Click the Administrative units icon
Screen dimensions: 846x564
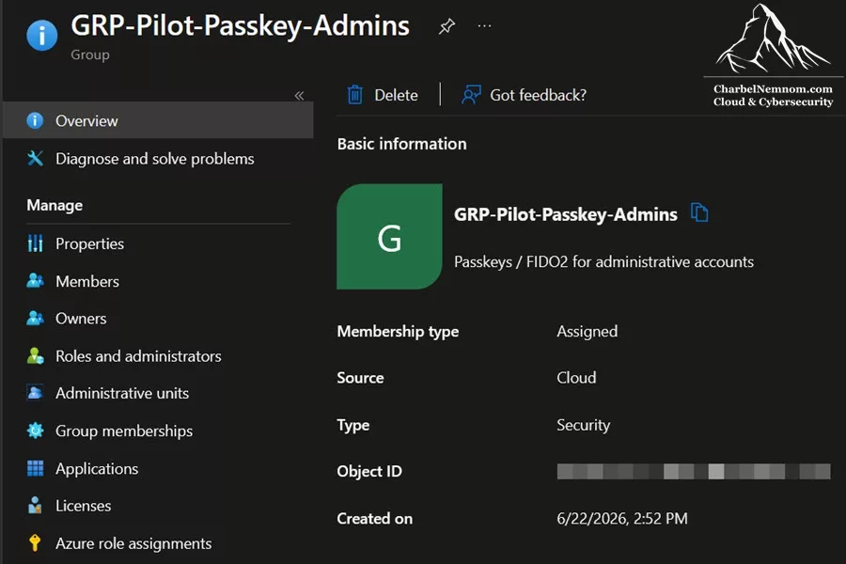(x=35, y=393)
